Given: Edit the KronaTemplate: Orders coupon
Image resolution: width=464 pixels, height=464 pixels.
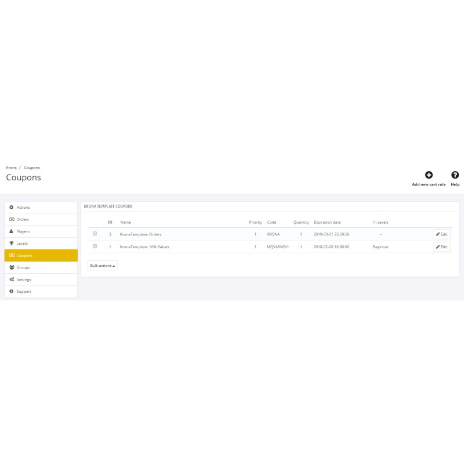Looking at the screenshot, I should click(x=441, y=234).
